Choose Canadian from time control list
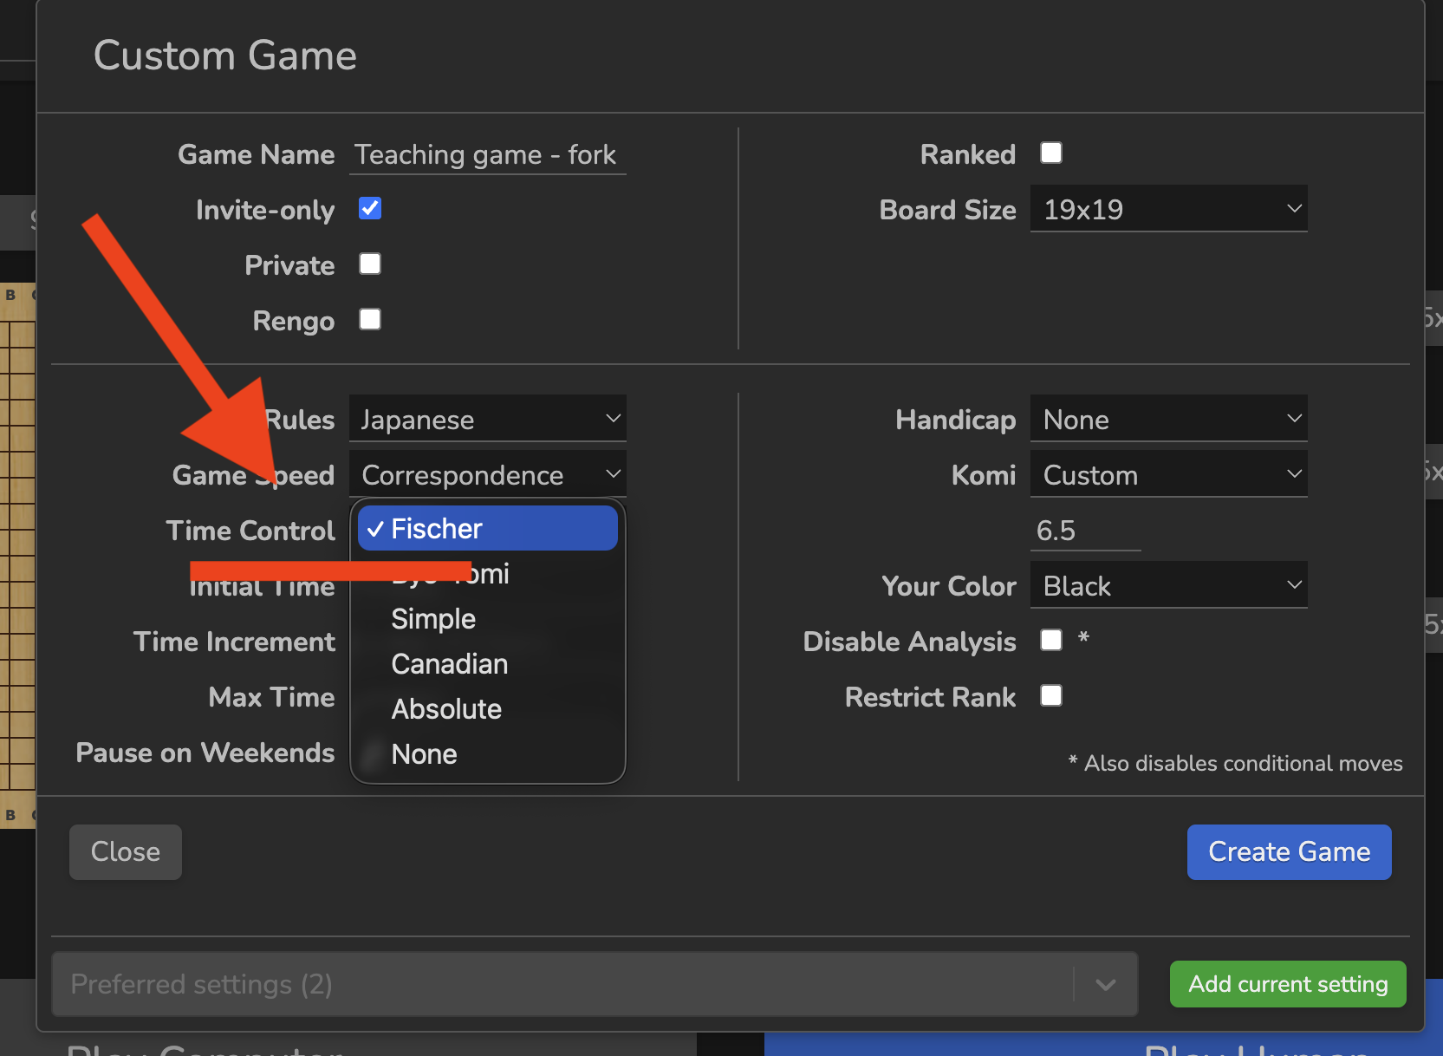 [x=449, y=664]
